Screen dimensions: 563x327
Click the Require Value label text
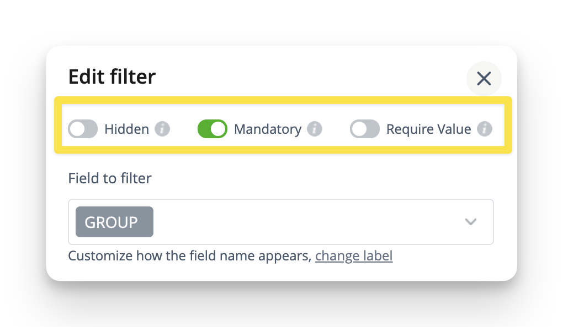click(x=428, y=129)
